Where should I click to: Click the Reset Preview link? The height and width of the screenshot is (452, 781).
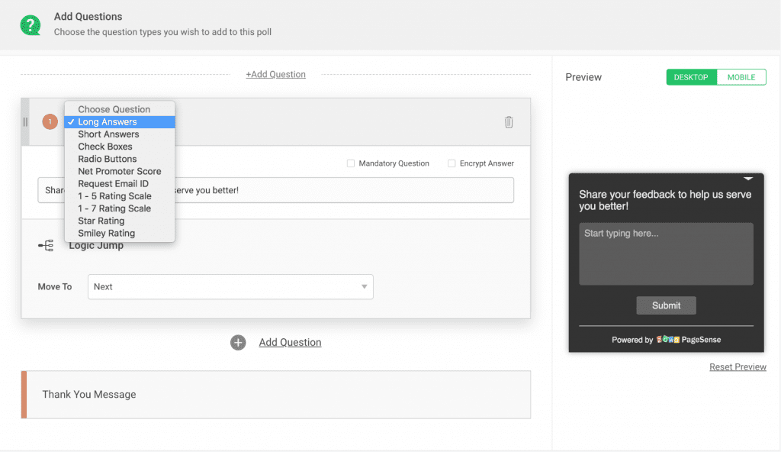(x=738, y=366)
